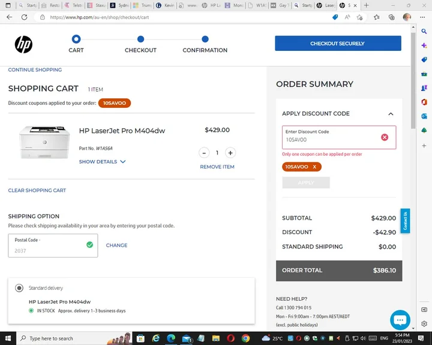The image size is (432, 345).
Task: Click the sidebar customize plus icon
Action: [x=424, y=146]
